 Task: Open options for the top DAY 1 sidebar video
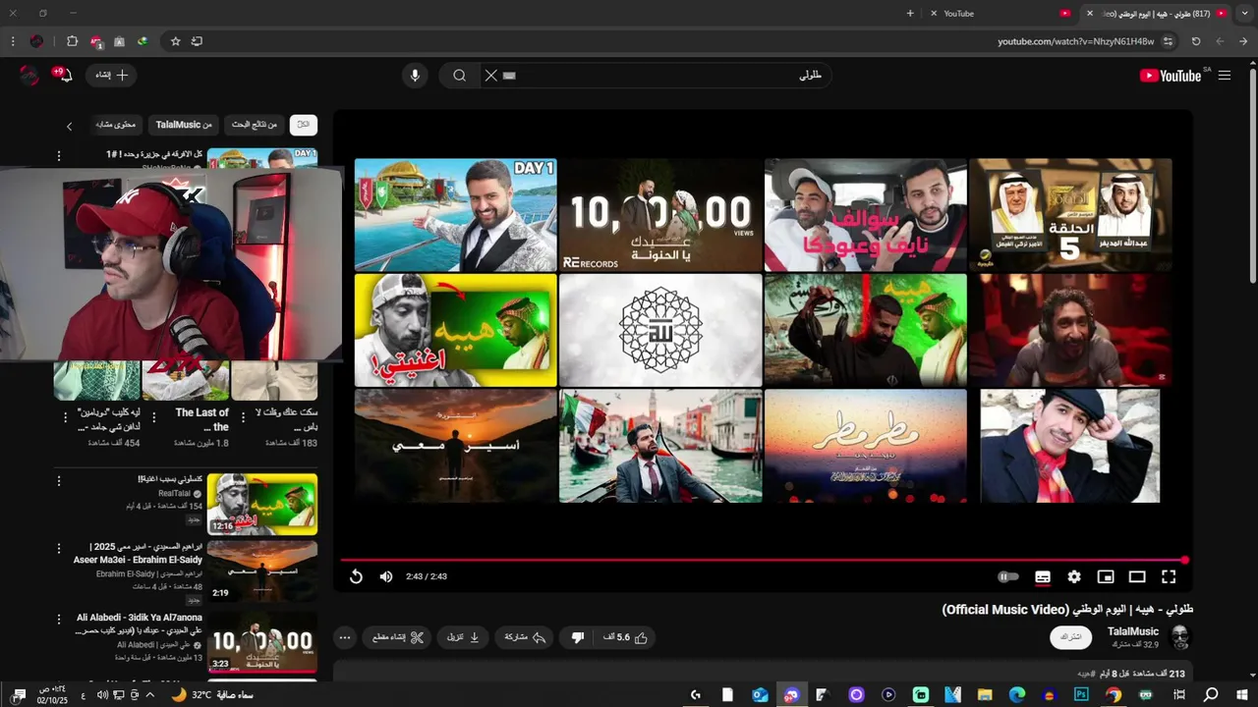(59, 155)
